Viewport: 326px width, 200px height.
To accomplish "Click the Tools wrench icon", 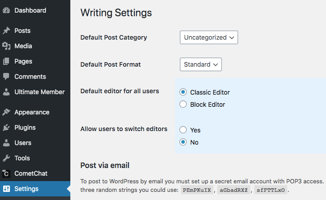I will click(x=6, y=158).
